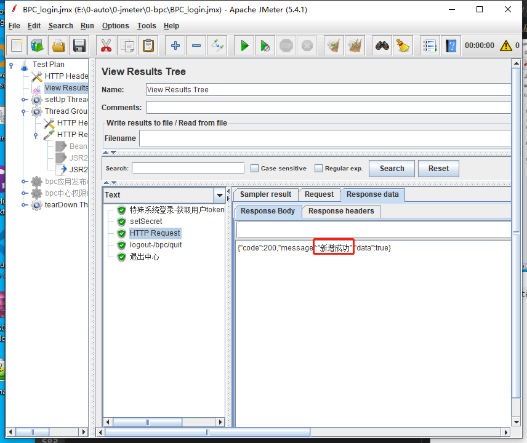Switch to the Response headers tab
Viewport: 527px width, 443px height.
coord(341,211)
